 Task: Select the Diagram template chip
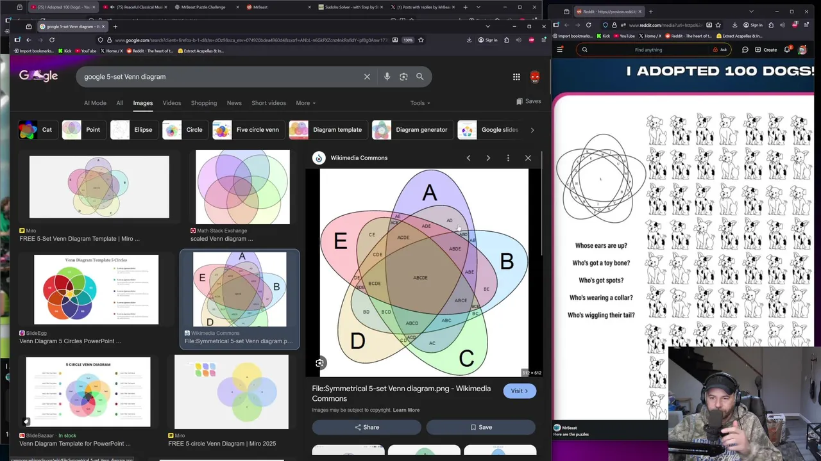click(x=328, y=130)
